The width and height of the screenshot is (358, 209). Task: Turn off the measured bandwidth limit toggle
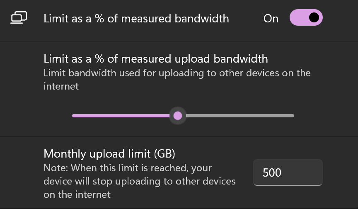click(x=306, y=18)
